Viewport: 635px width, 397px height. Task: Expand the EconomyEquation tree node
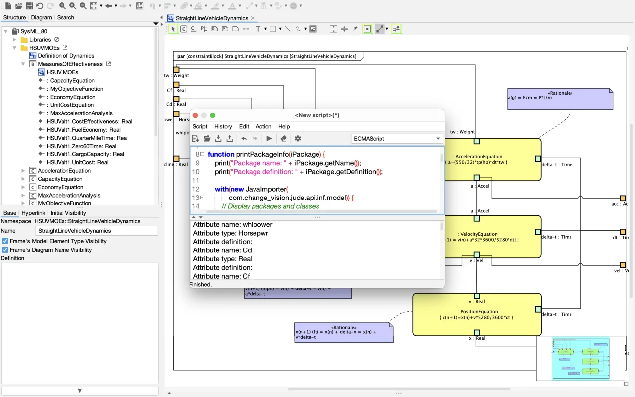tap(23, 187)
